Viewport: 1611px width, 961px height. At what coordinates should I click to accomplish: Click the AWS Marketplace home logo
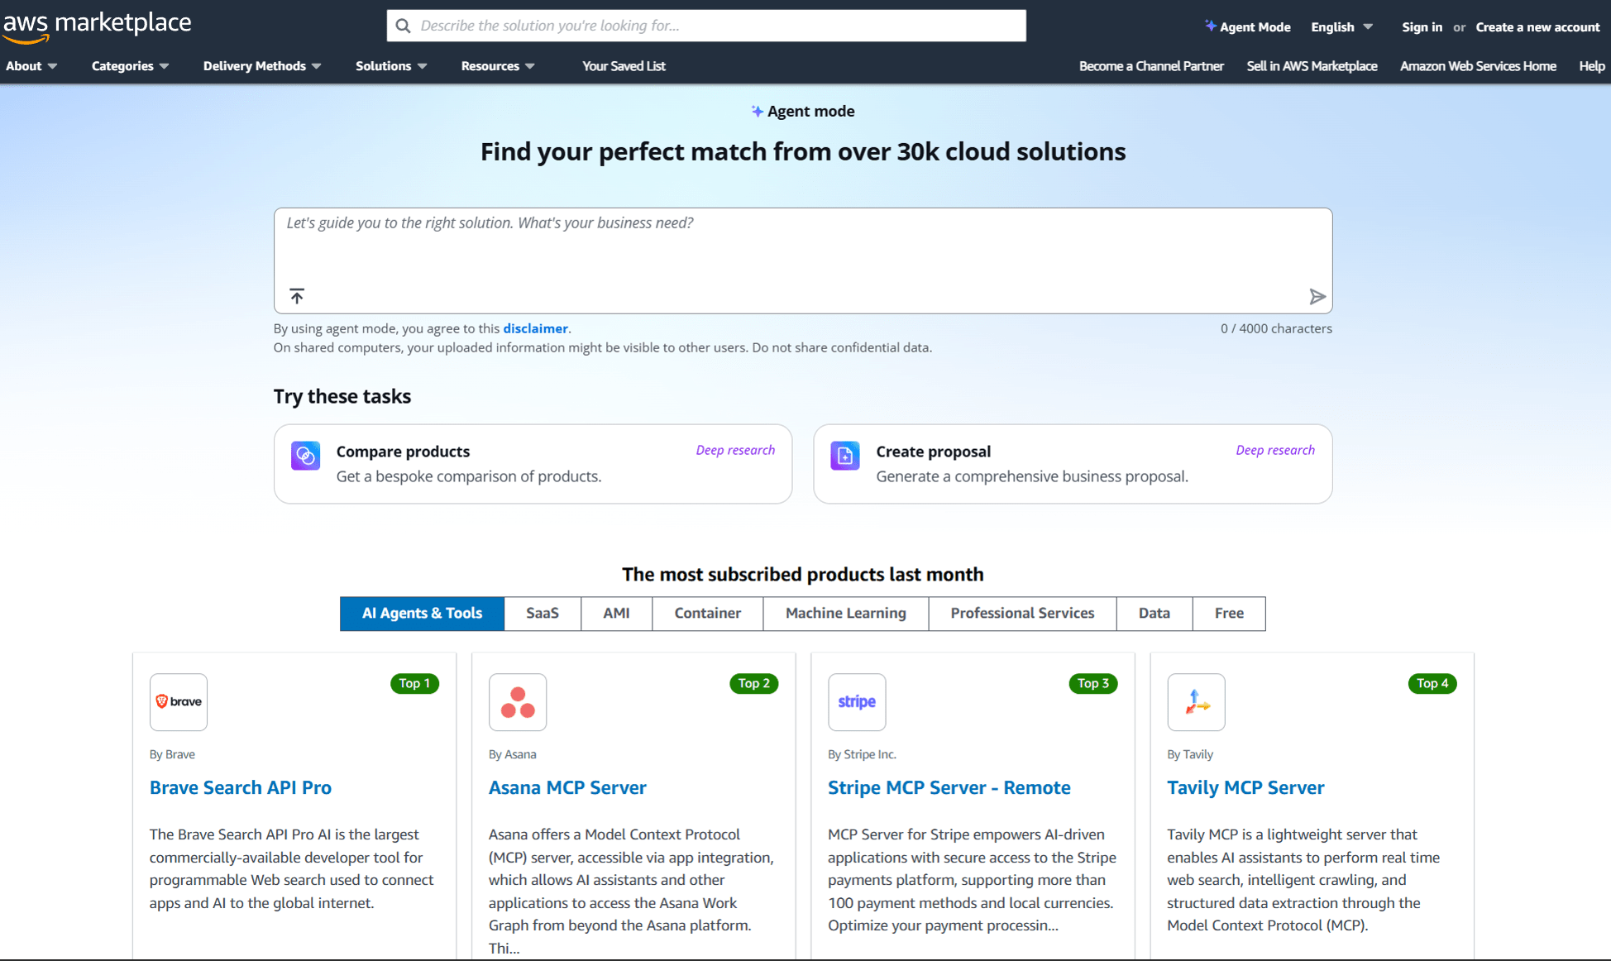96,25
